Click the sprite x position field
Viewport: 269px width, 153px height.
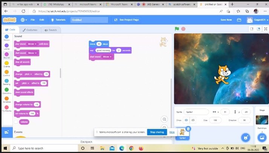point(225,112)
